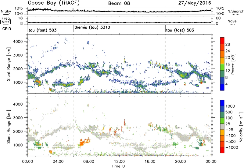Click the dashed CPID boundary line at 18:00 in the power panel
Screen dimensions: 244x168
[x=165, y=64]
